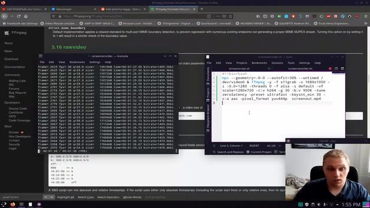
Task: Open the MONERO MINER bookmark
Action: (254, 23)
